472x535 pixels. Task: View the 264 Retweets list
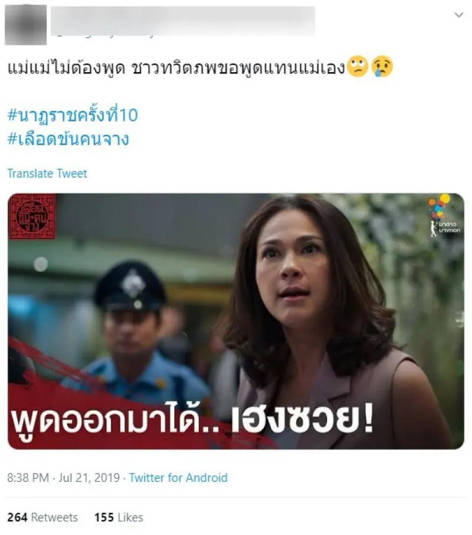(42, 517)
